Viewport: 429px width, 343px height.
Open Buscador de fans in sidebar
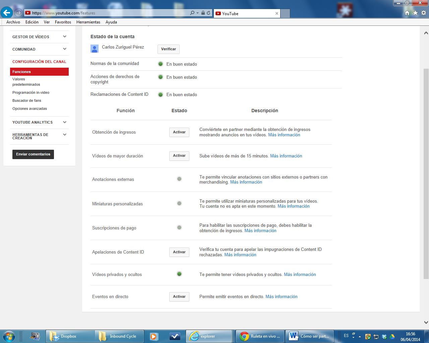point(27,100)
